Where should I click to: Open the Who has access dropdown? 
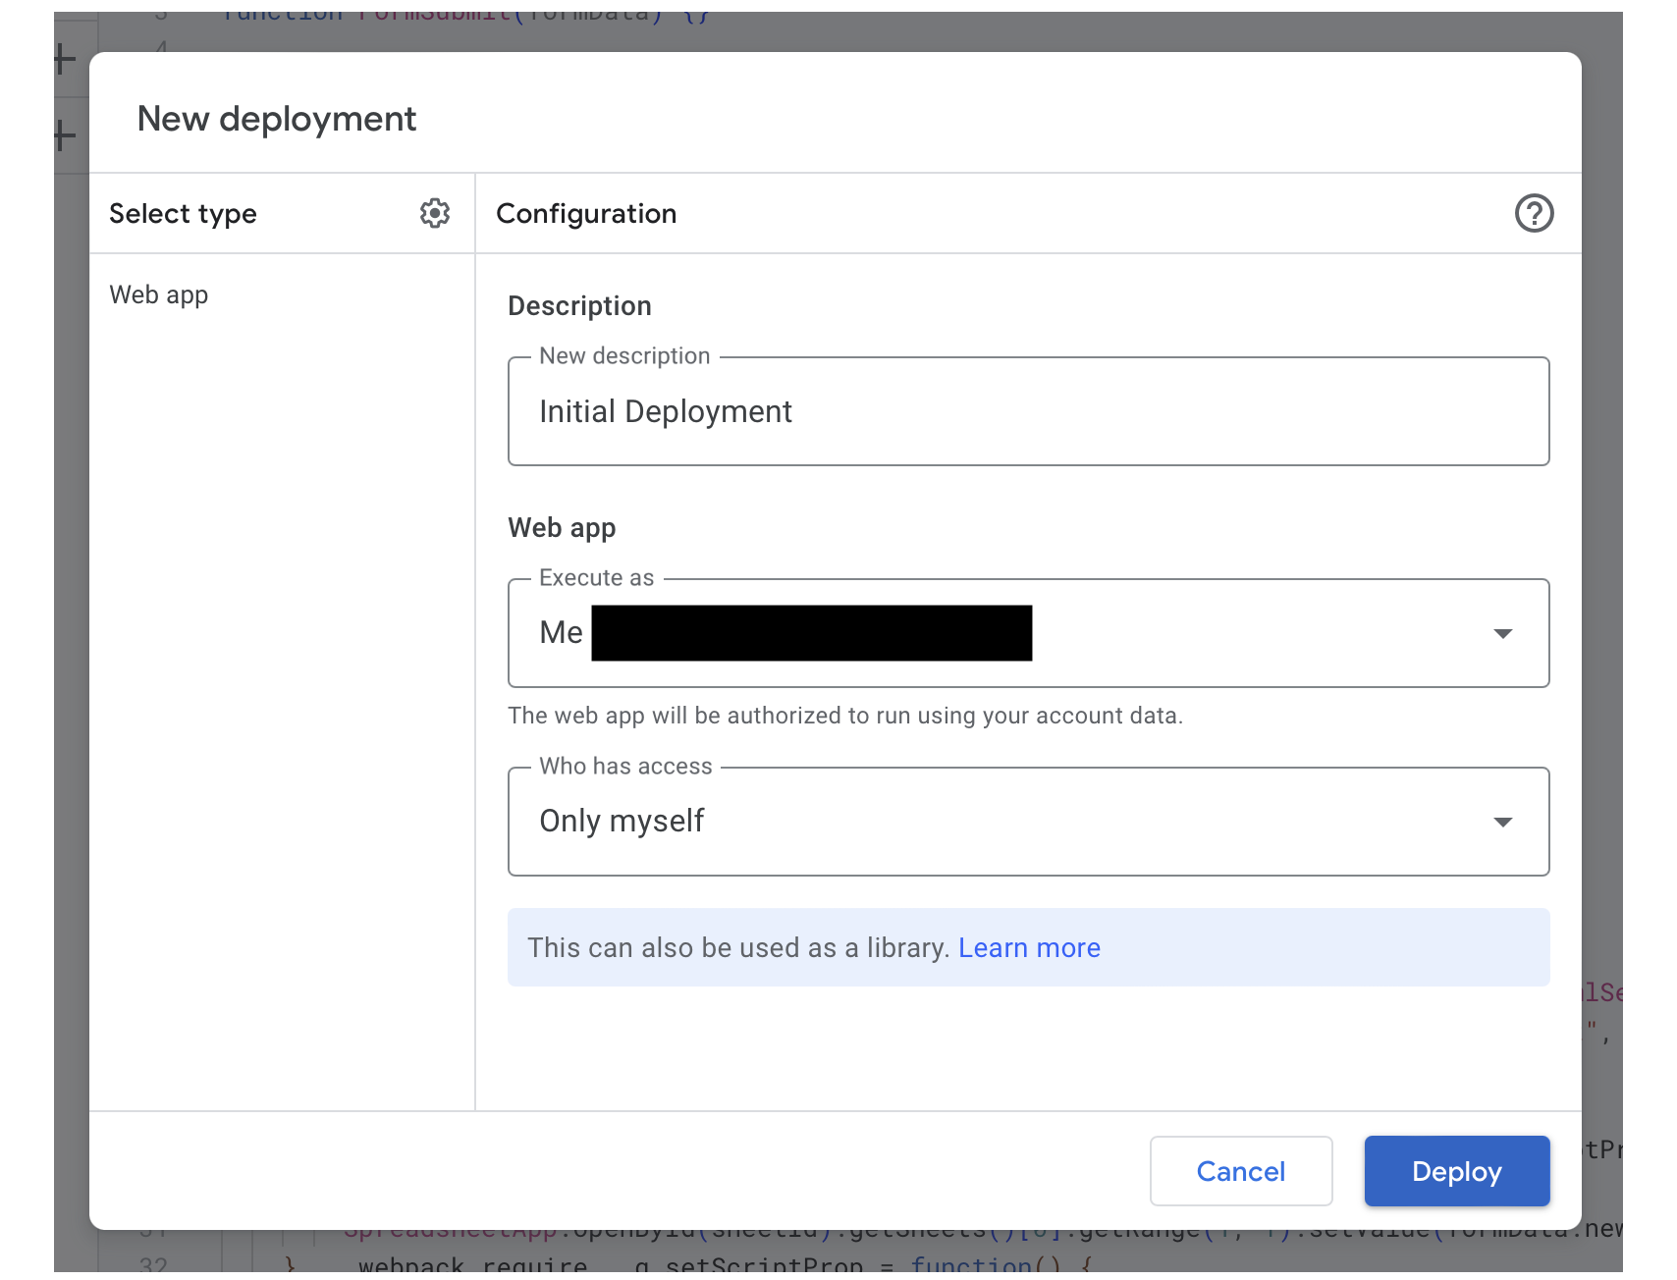1028,822
